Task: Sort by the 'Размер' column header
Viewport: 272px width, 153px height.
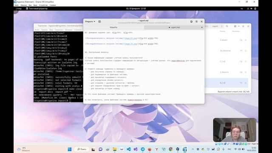Action: (x=222, y=31)
